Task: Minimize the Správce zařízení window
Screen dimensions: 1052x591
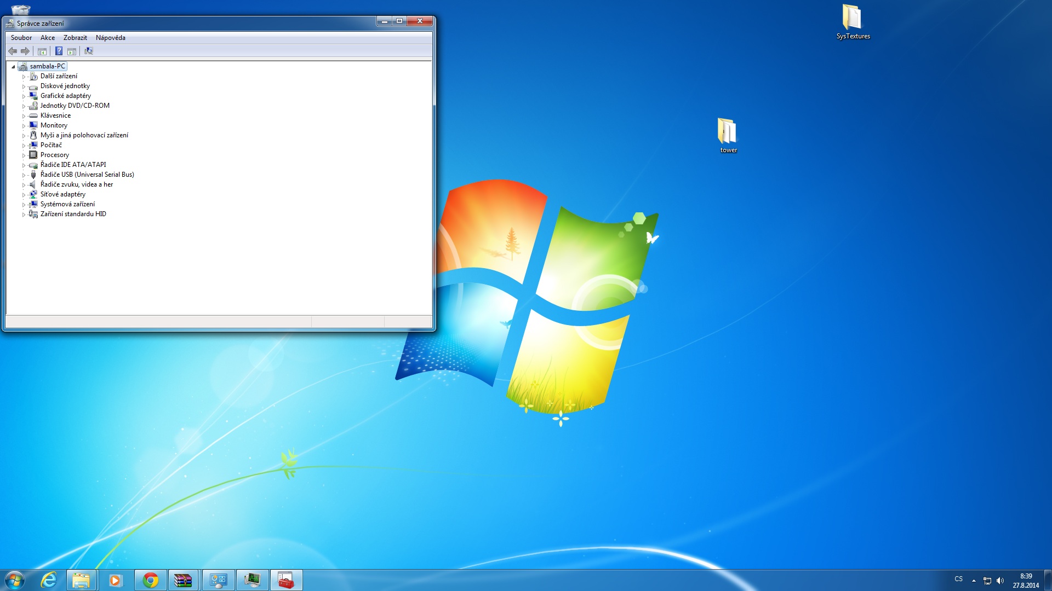Action: click(385, 21)
